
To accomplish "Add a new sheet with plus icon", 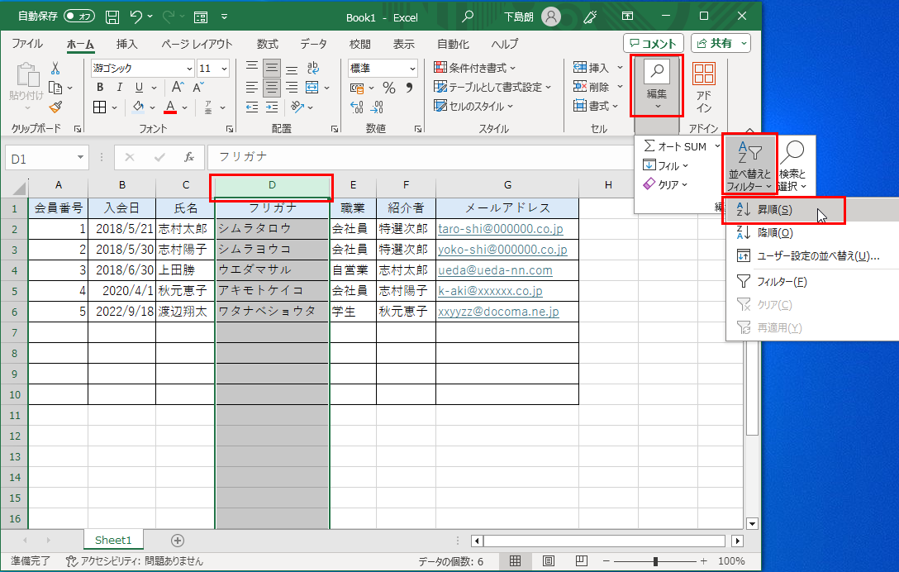I will click(x=177, y=541).
